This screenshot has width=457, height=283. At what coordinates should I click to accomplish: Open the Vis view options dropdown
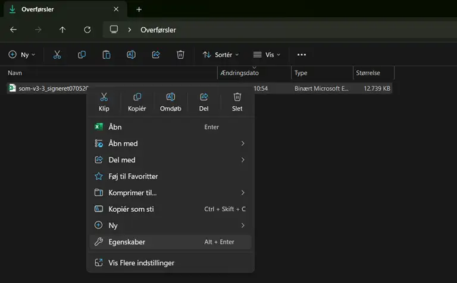click(x=267, y=55)
